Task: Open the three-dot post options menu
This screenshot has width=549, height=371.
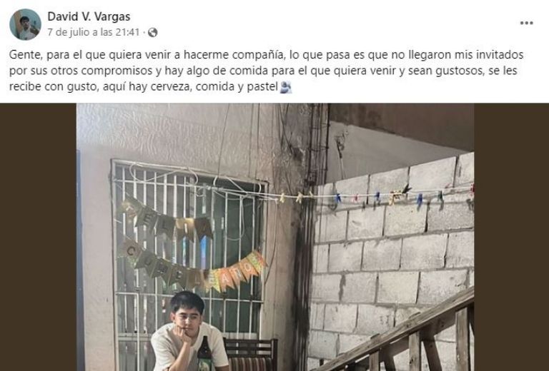Action: click(526, 23)
